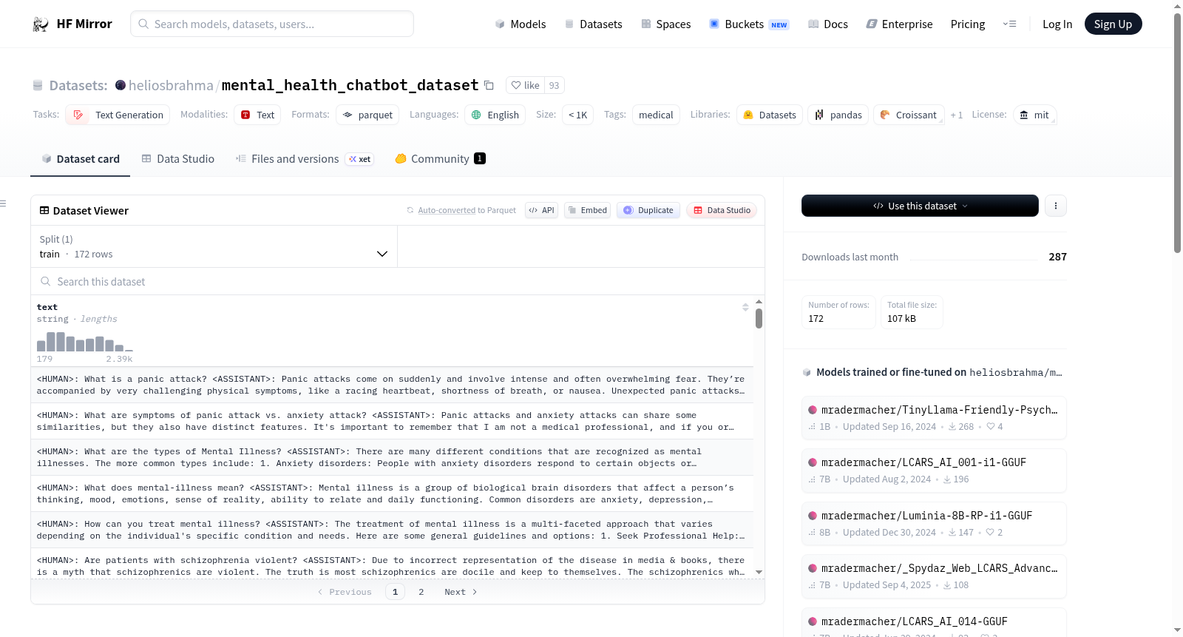Sort the text column with sort arrows
Screen dimensions: 1183x637
click(x=745, y=307)
